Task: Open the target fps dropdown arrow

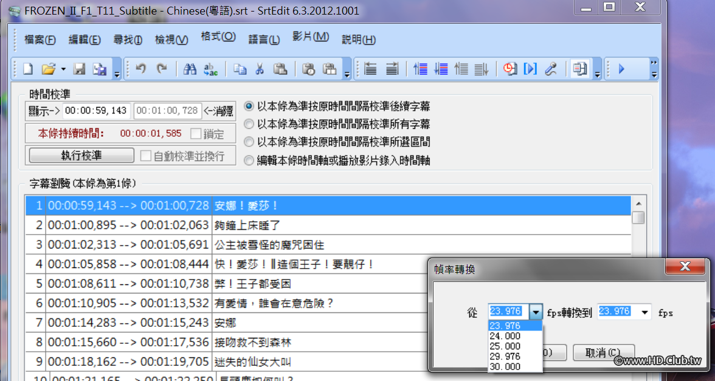Action: (x=645, y=312)
